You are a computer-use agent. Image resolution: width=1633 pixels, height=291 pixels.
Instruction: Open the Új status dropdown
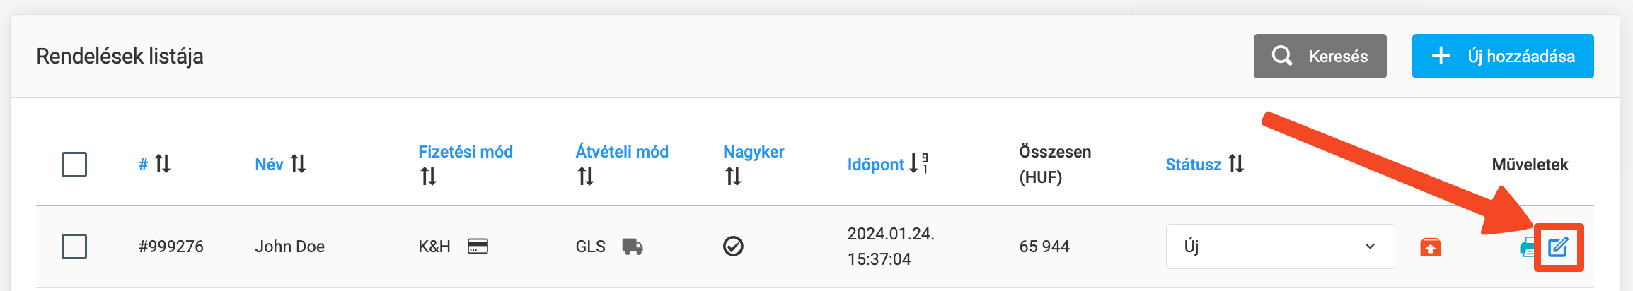pos(1280,247)
